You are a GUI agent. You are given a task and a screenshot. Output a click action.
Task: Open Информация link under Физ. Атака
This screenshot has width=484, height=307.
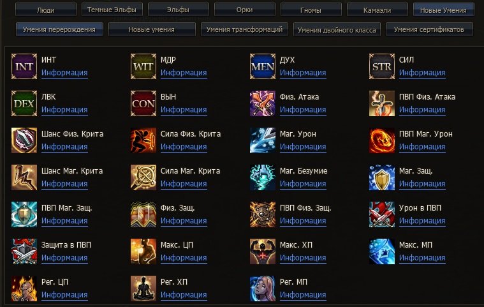tap(303, 110)
